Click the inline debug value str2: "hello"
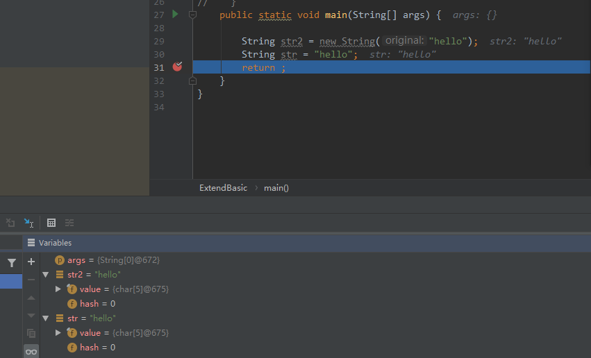The image size is (591, 358). point(526,42)
